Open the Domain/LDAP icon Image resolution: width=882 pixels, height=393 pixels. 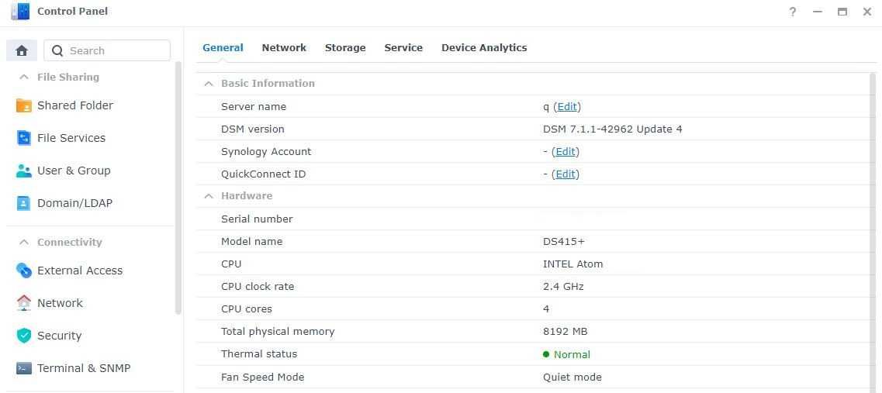[23, 204]
